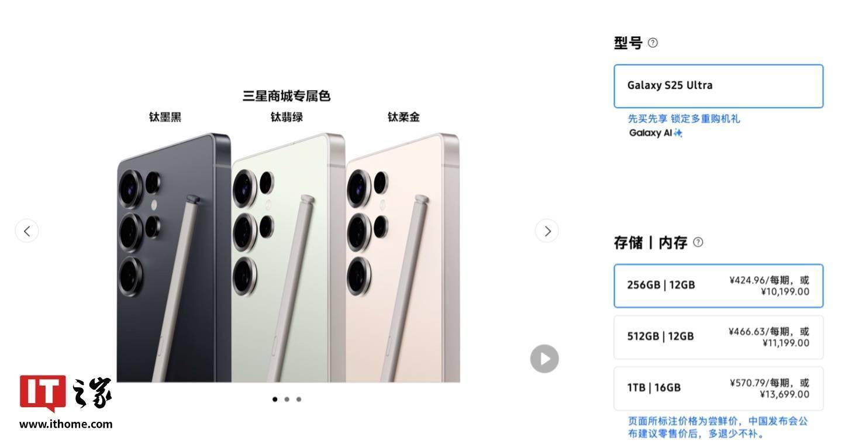Select the second carousel dot
This screenshot has height=447, width=842.
287,400
